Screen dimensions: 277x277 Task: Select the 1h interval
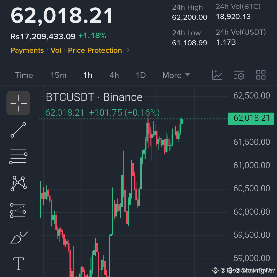88,75
